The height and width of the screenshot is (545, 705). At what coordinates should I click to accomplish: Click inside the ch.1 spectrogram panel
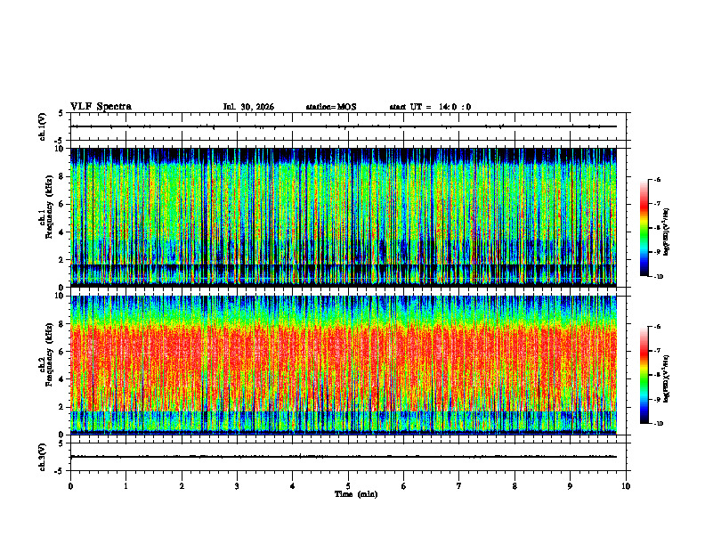(344, 217)
